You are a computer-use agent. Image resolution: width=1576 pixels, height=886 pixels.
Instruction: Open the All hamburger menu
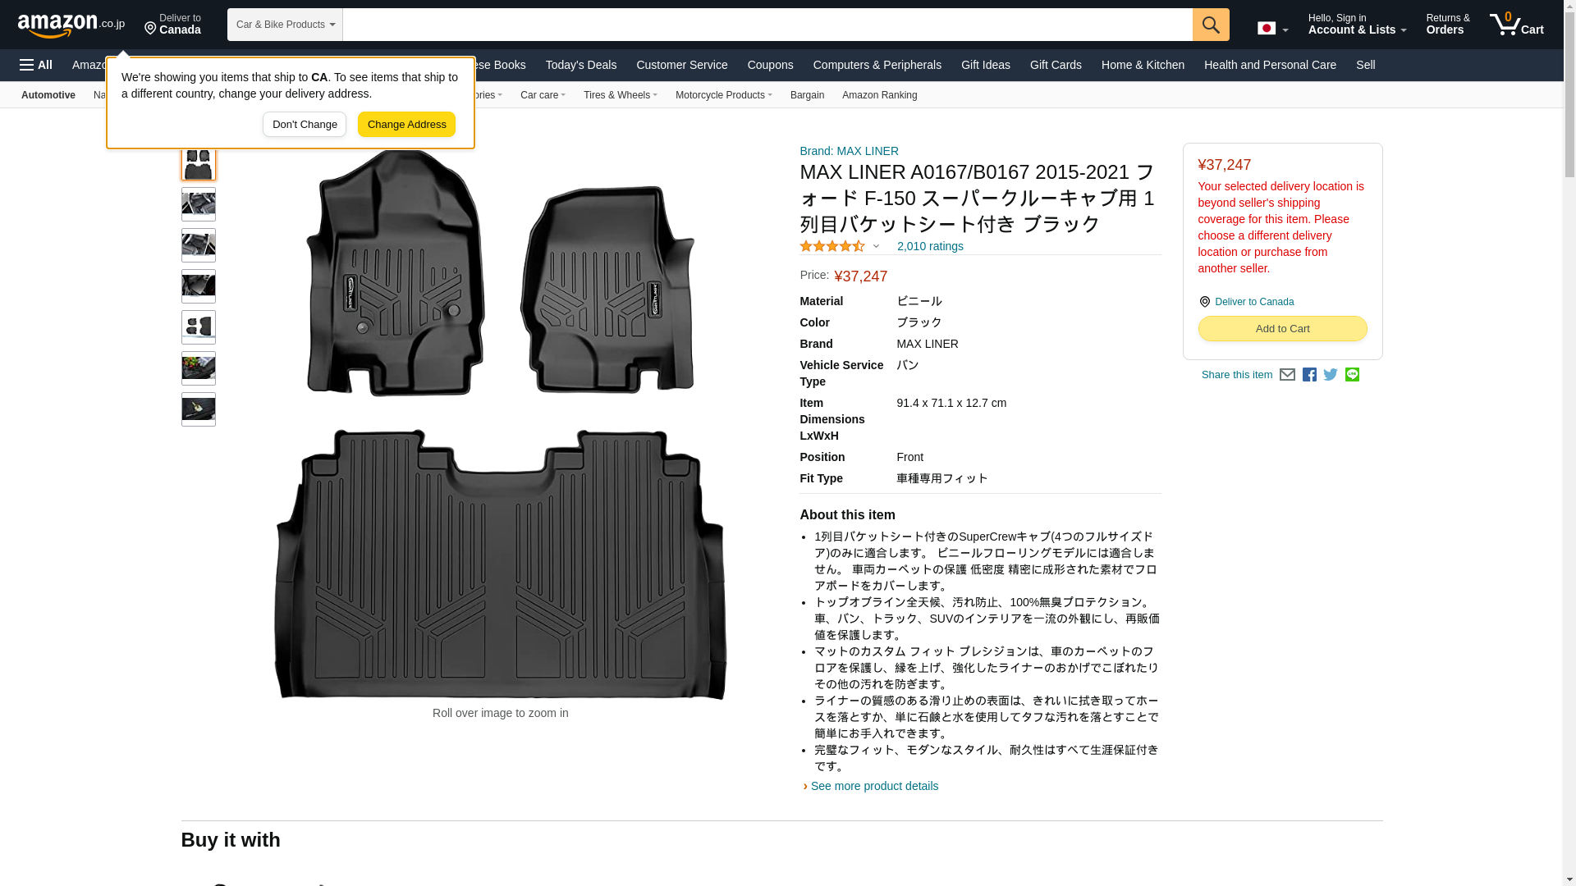(x=36, y=65)
